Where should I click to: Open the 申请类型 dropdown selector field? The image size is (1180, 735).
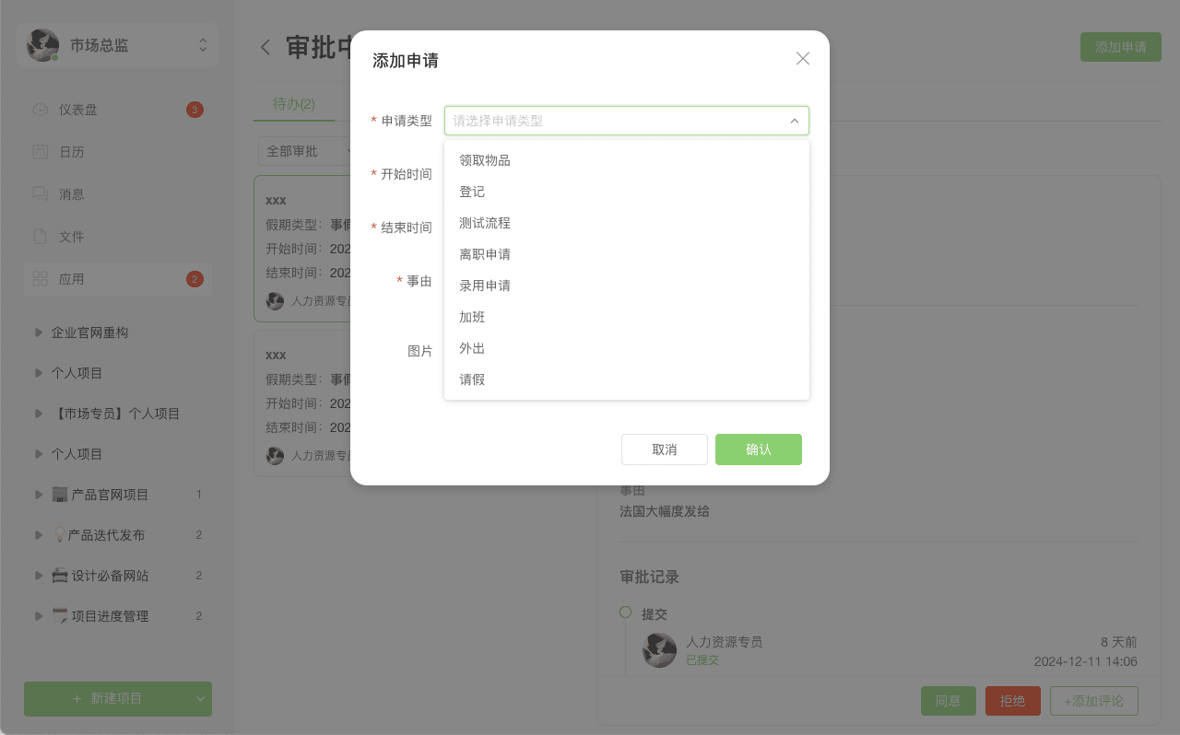click(x=626, y=121)
